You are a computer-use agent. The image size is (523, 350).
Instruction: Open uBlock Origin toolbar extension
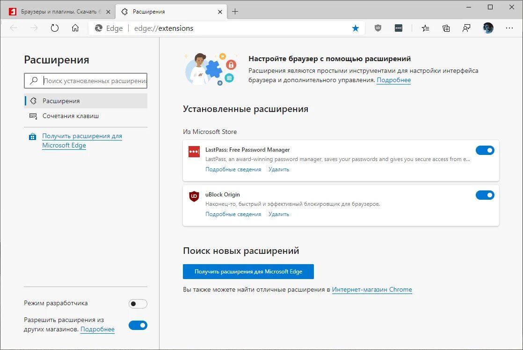[x=378, y=28]
